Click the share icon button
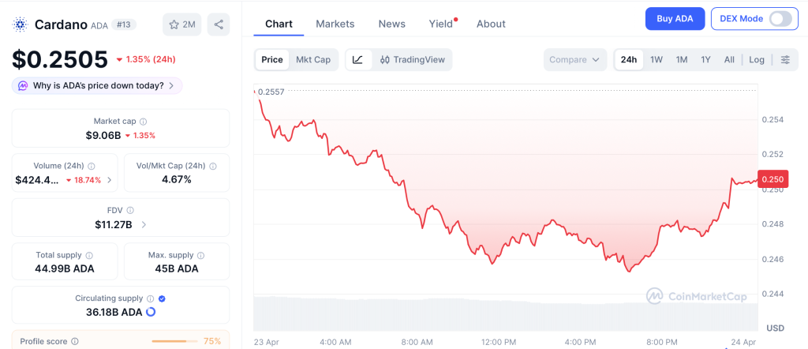This screenshot has height=349, width=808. coord(219,24)
